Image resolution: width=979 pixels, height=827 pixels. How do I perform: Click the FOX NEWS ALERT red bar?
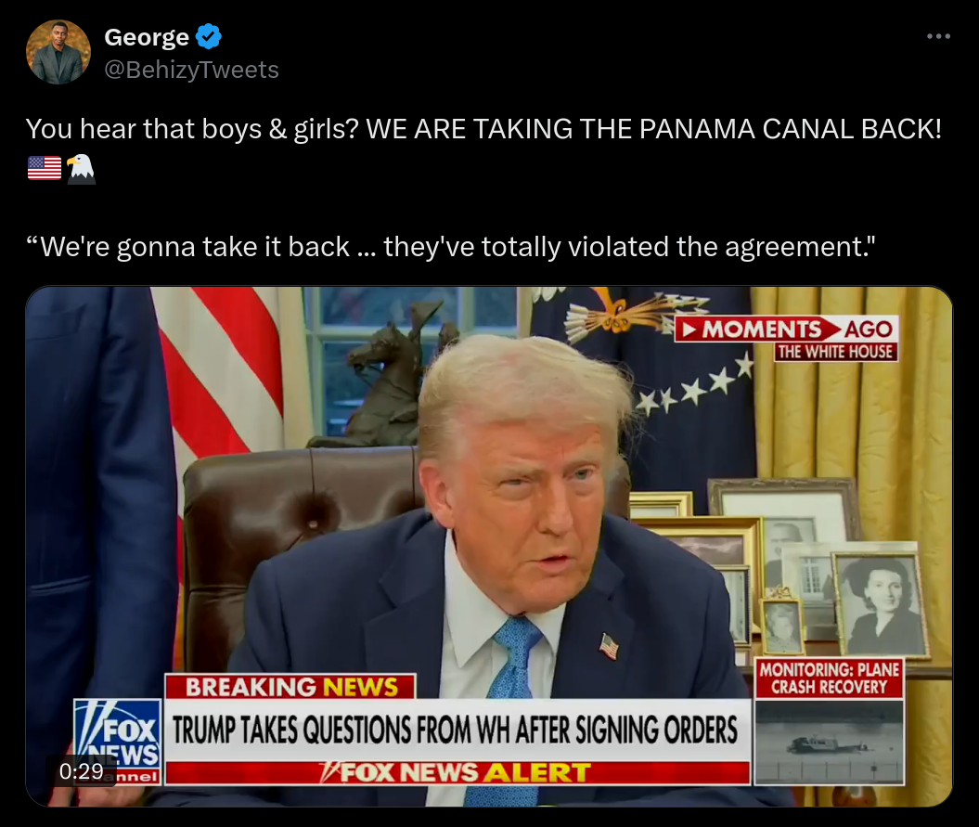457,772
